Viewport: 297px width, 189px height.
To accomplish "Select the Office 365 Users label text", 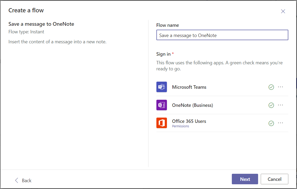I will pyautogui.click(x=189, y=121).
